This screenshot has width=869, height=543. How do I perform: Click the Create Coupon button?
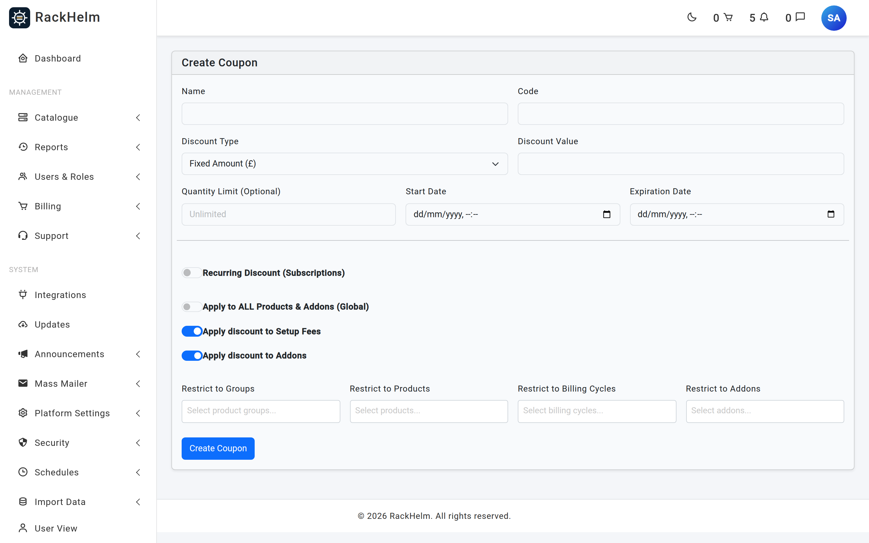tap(218, 448)
